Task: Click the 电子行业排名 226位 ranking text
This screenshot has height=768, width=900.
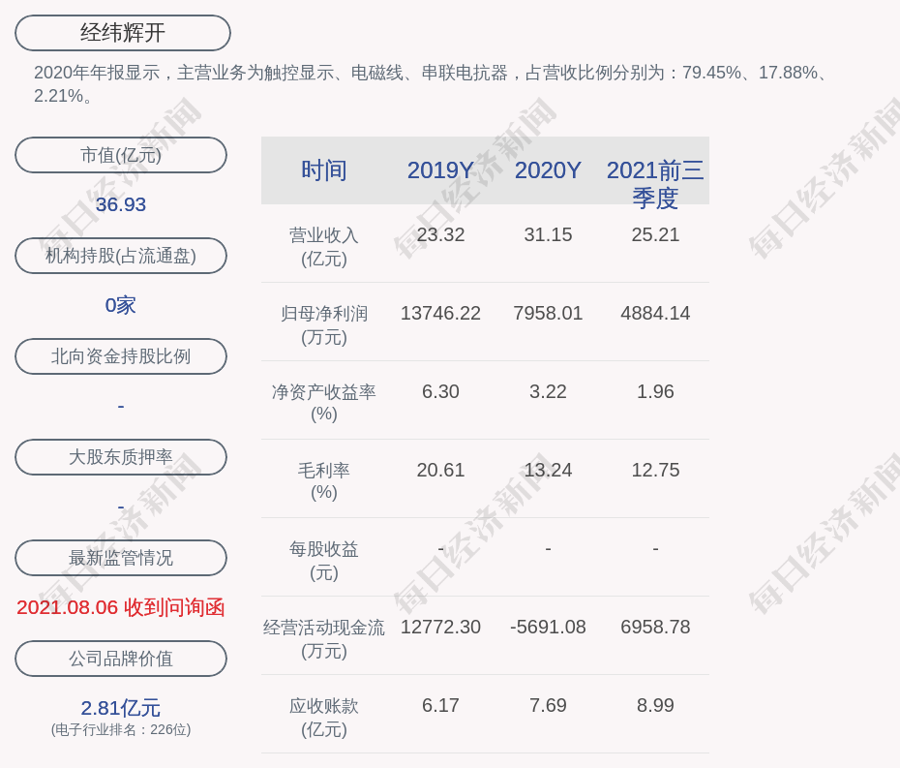Action: tap(121, 730)
